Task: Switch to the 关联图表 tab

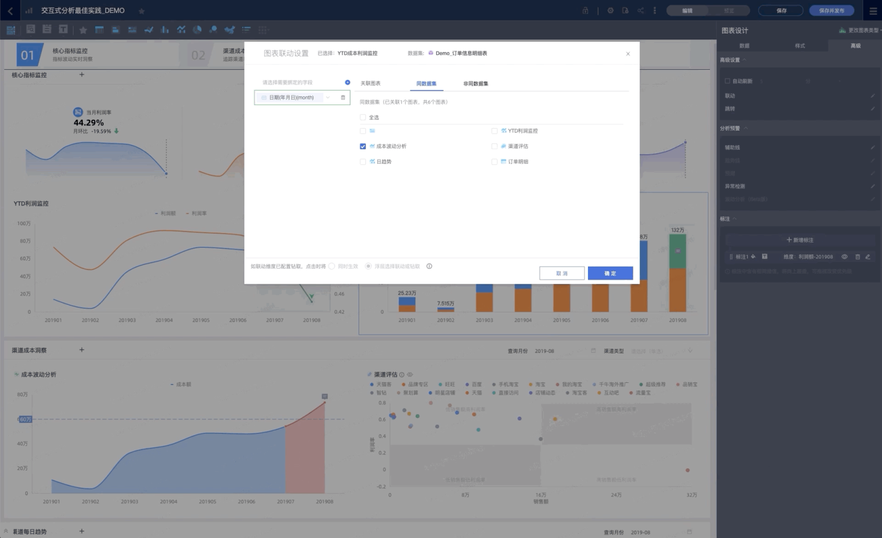Action: click(x=370, y=83)
